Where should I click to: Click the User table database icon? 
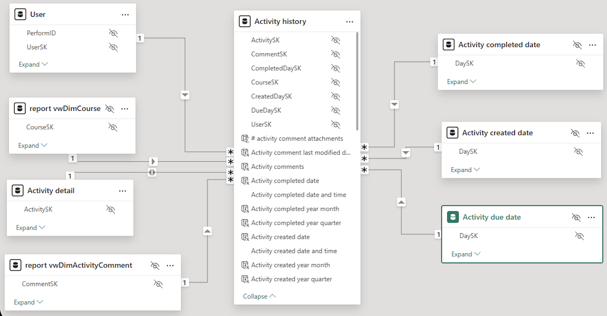(x=20, y=14)
